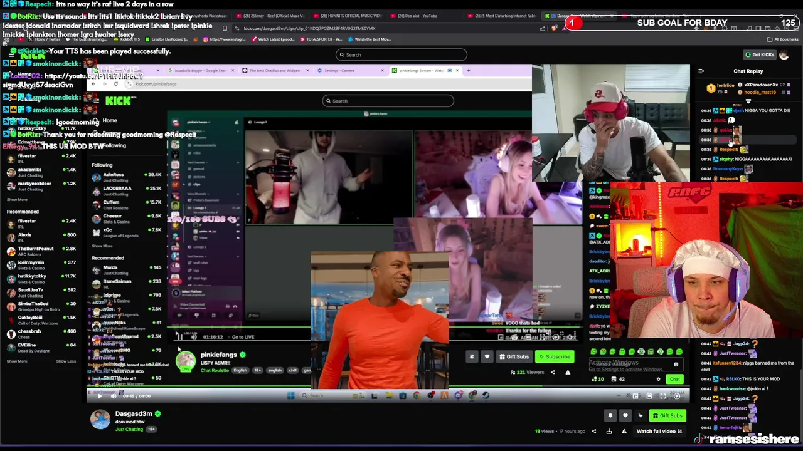Click the Subscribe button on pinkiefangs stream
The height and width of the screenshot is (451, 803).
tap(555, 356)
